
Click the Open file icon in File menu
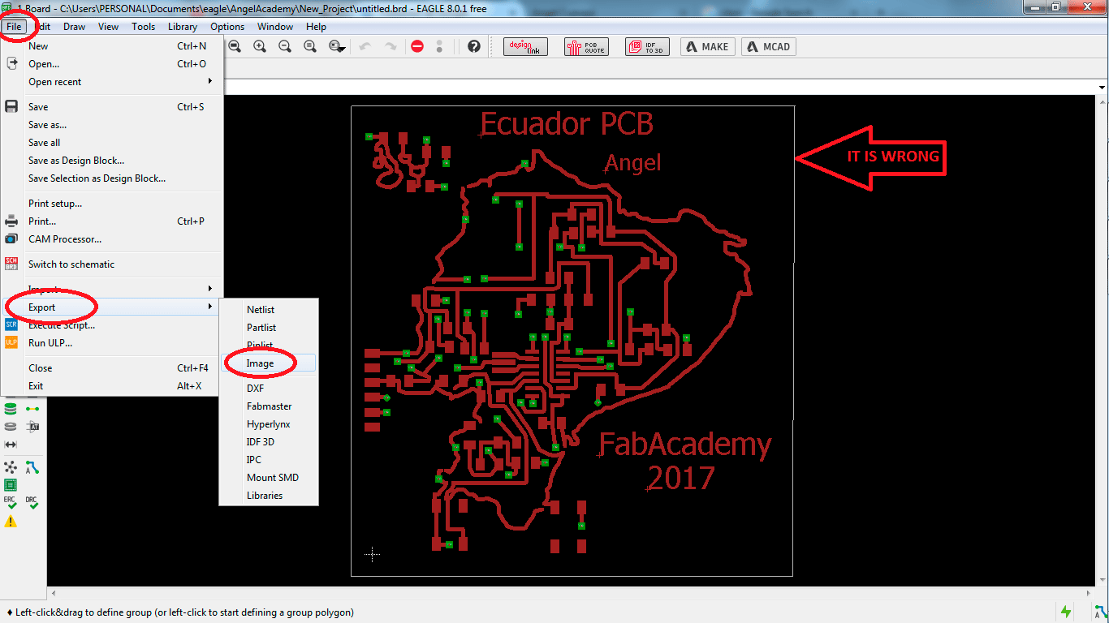click(x=11, y=63)
